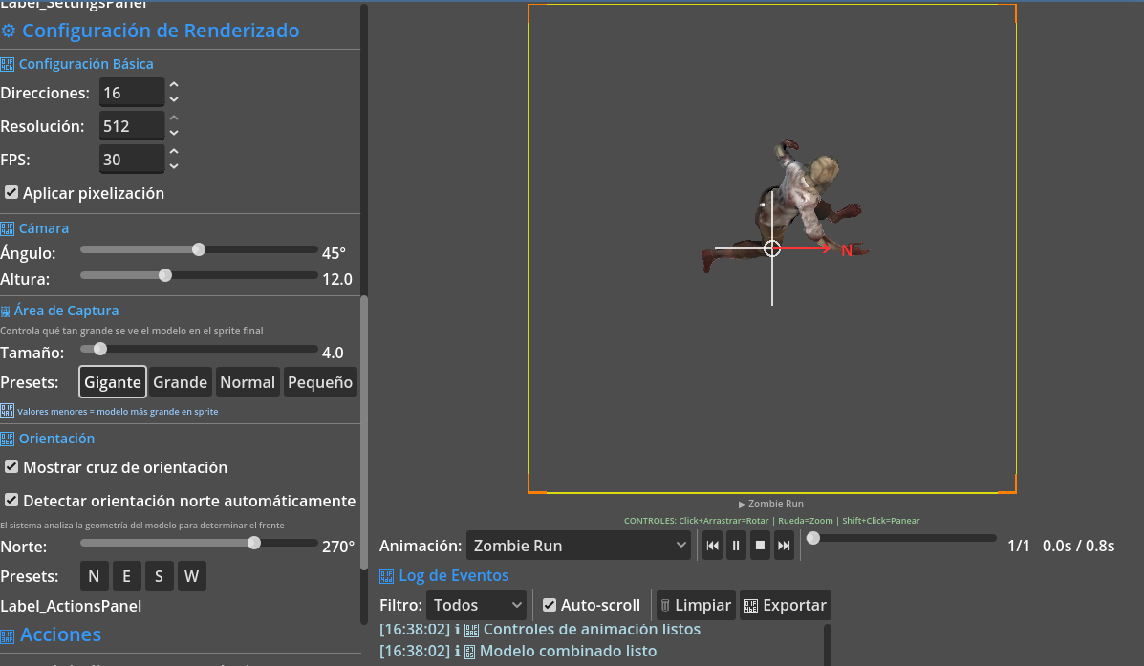Click the event log vertical scrollbar
Screen dimensions: 1144x666
tap(828, 645)
